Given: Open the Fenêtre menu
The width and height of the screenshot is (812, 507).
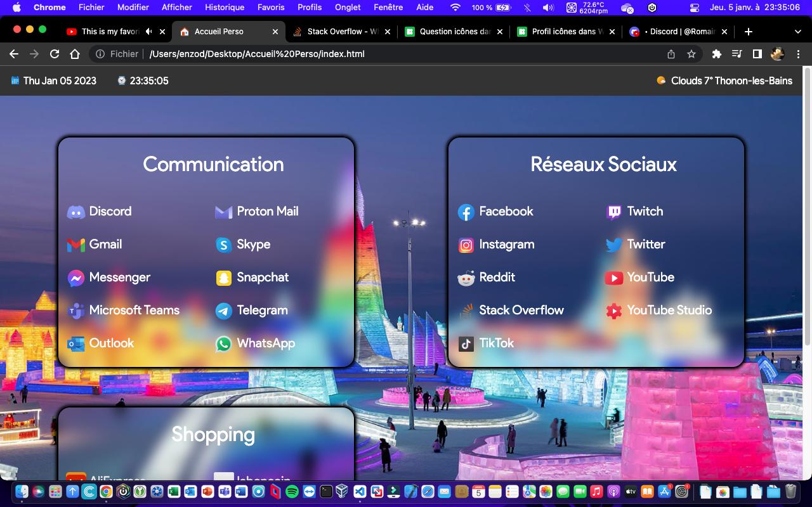Looking at the screenshot, I should click(x=388, y=8).
